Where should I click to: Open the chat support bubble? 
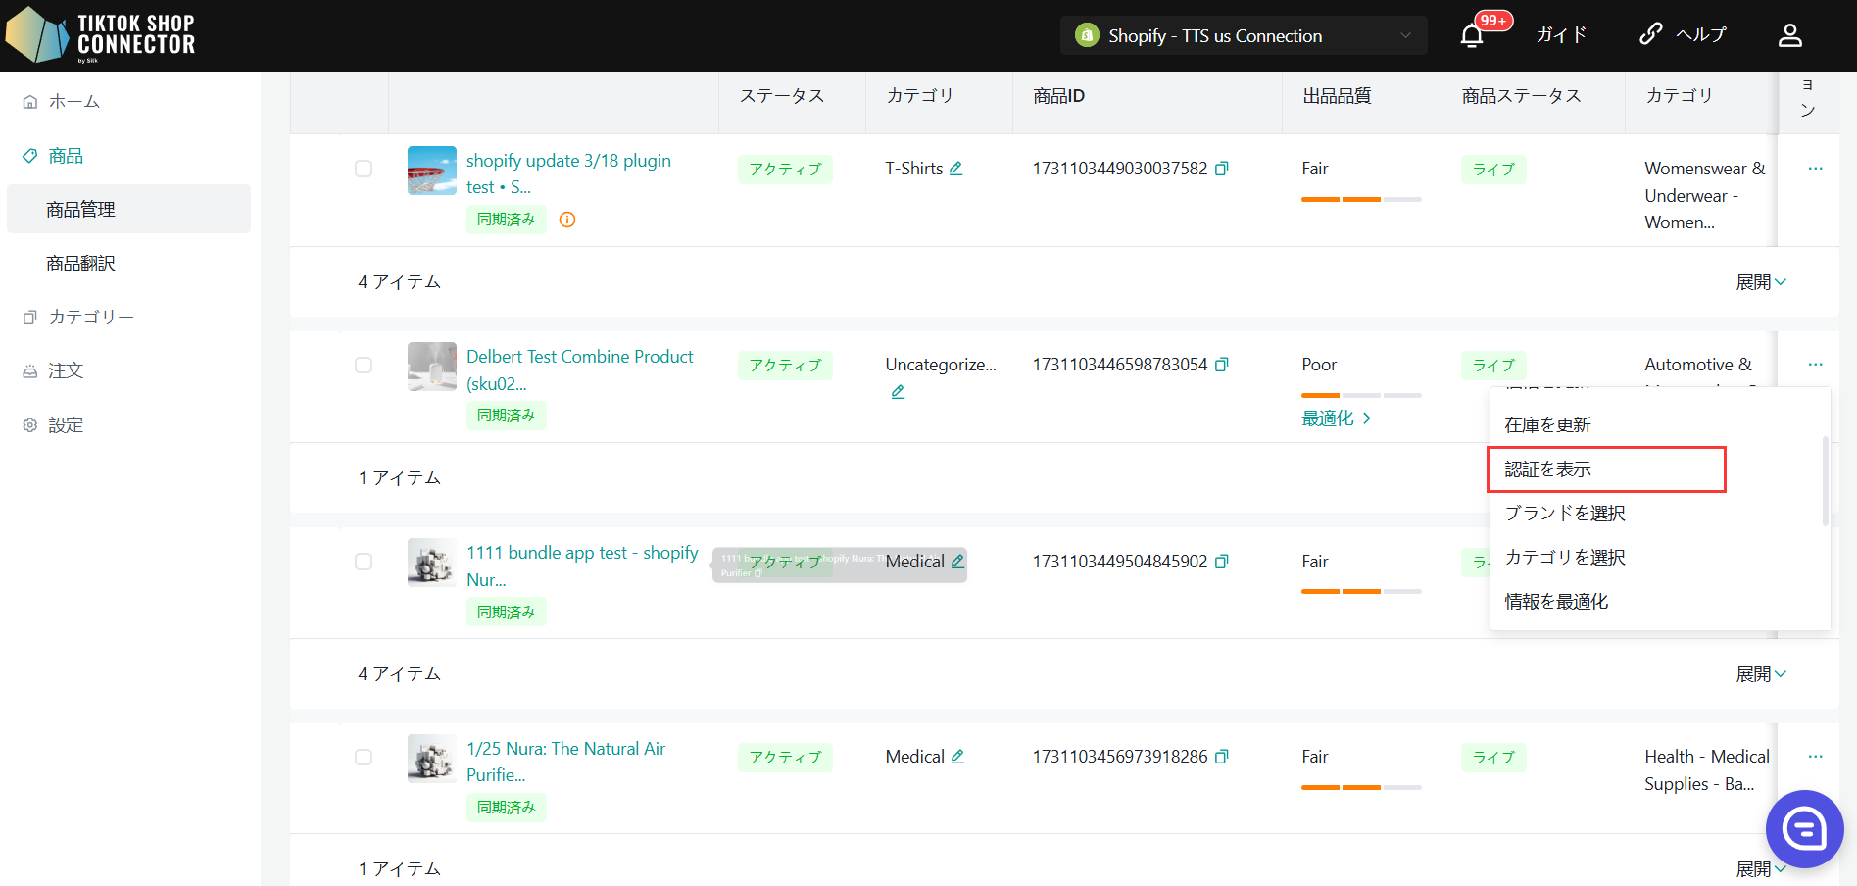click(1804, 829)
